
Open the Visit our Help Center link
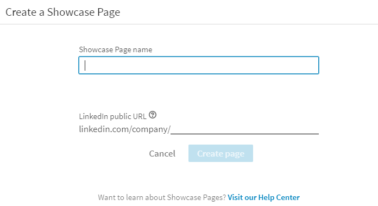(x=263, y=197)
